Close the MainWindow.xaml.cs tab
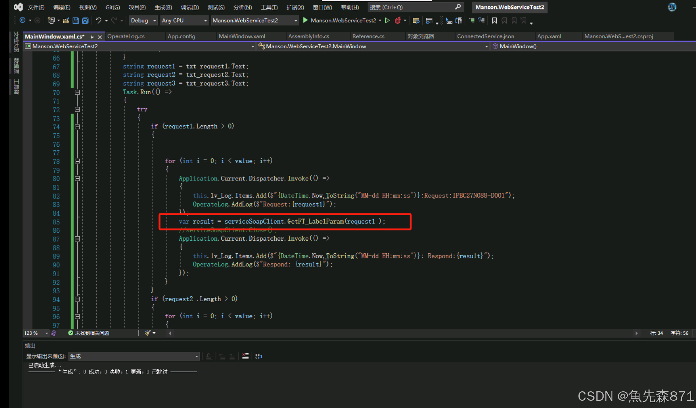 (100, 37)
